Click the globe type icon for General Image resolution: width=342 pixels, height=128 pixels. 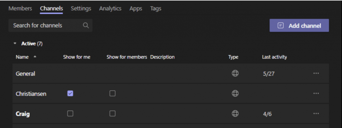click(x=235, y=73)
